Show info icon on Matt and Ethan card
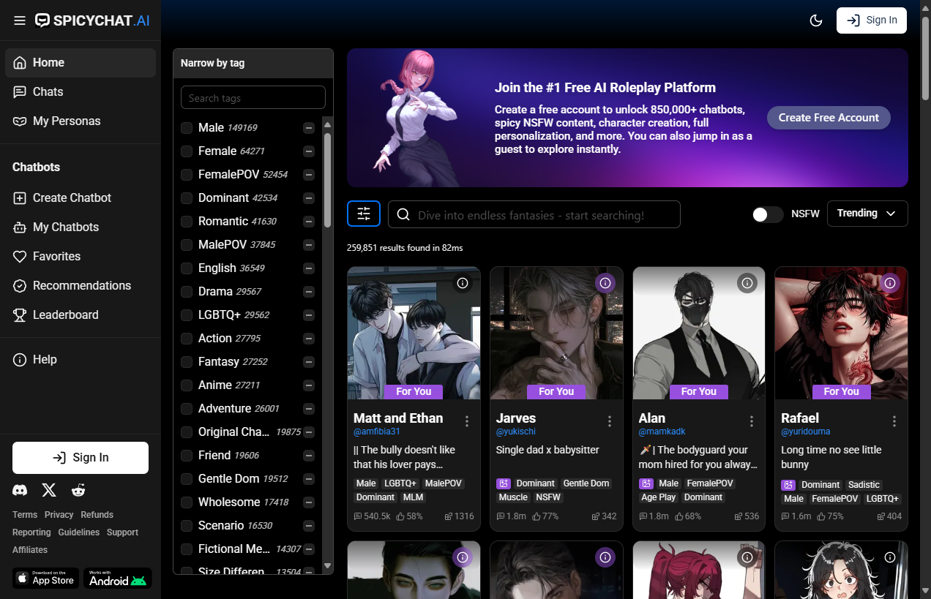 pos(462,283)
